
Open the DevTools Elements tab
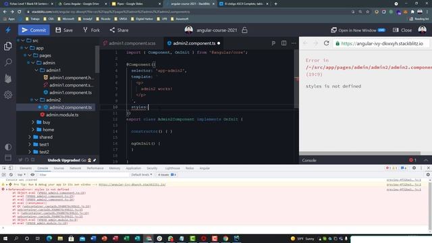(26, 168)
